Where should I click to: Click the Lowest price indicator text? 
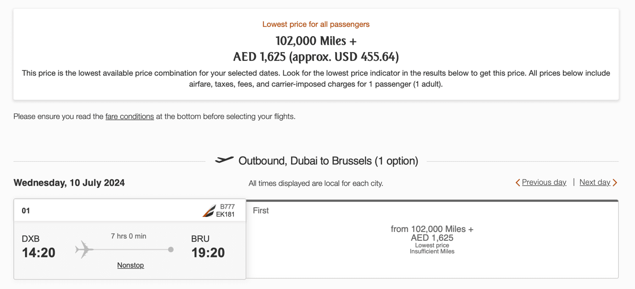click(432, 245)
